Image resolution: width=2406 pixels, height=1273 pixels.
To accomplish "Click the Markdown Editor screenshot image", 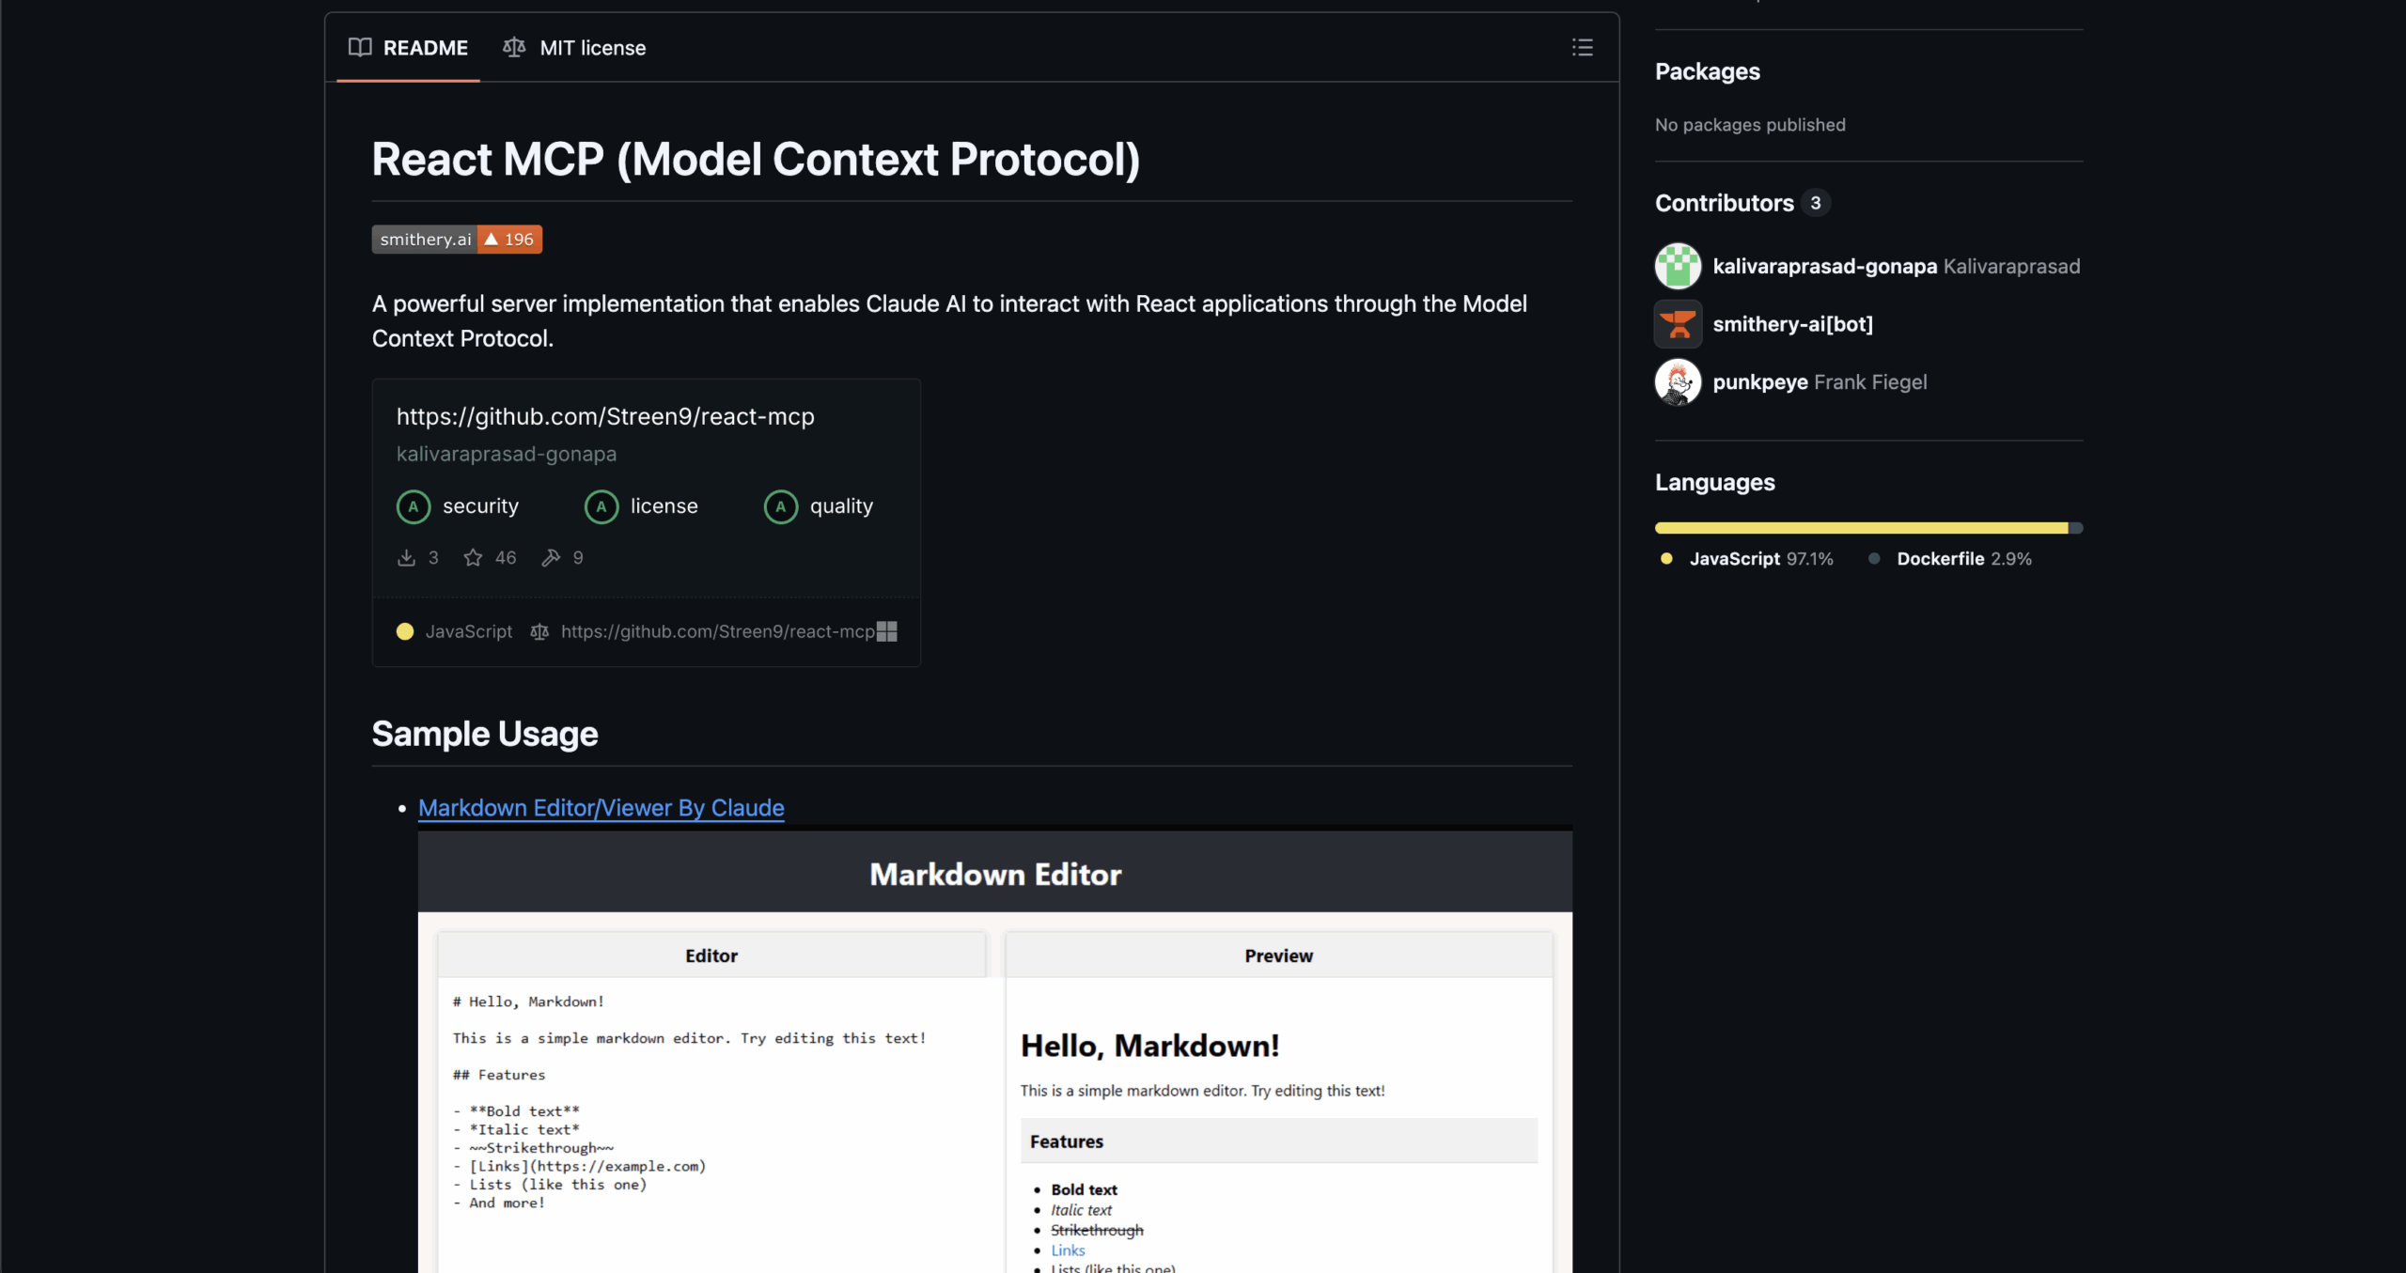I will 994,1052.
